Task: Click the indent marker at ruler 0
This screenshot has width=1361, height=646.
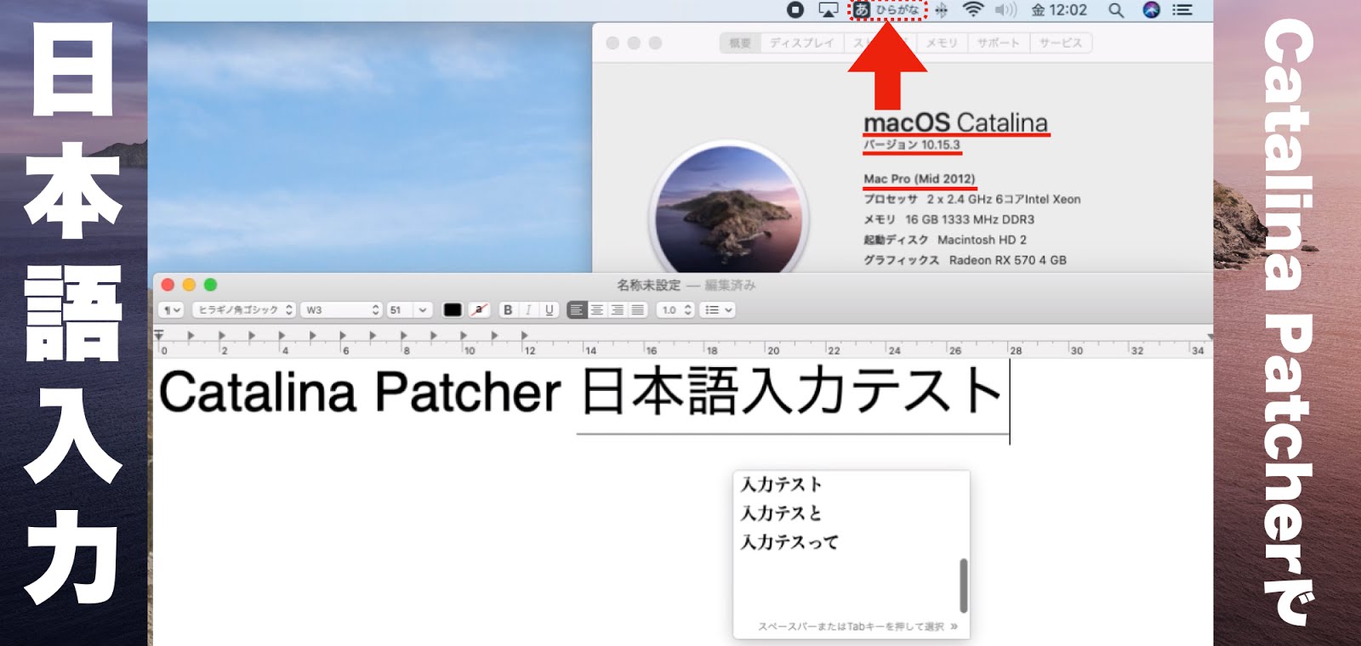Action: pos(159,336)
